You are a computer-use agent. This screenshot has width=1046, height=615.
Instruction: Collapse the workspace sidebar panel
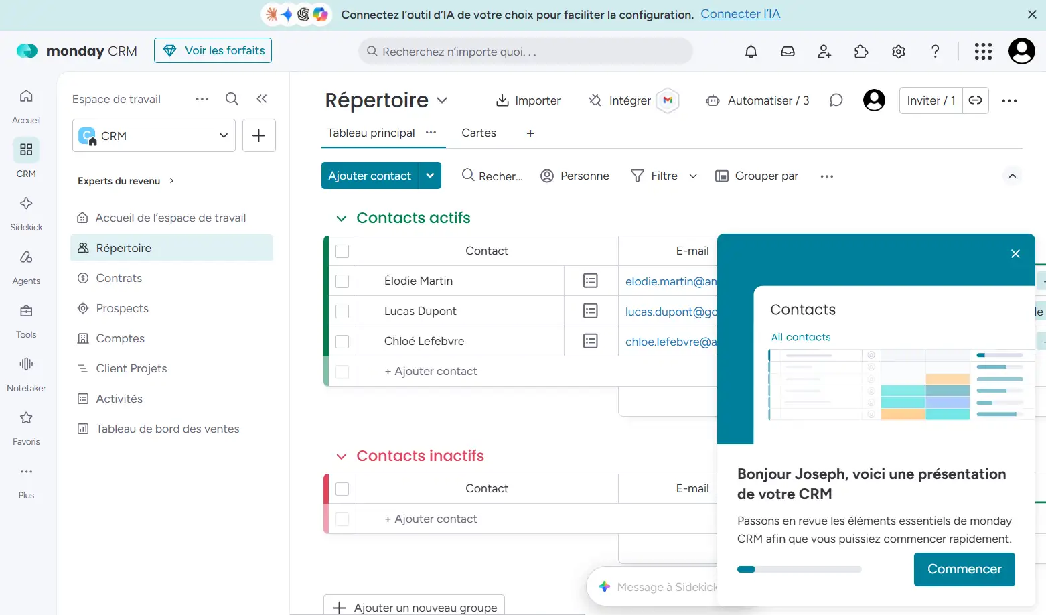point(262,99)
